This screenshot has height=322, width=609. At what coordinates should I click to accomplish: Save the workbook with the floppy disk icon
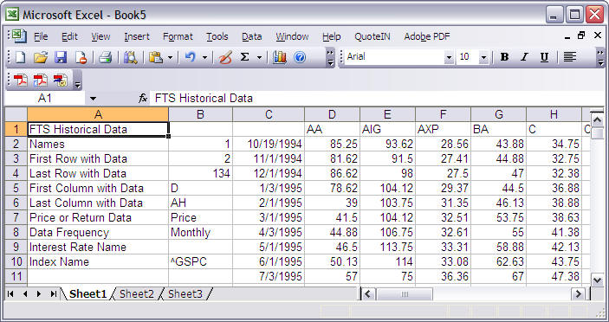[61, 58]
